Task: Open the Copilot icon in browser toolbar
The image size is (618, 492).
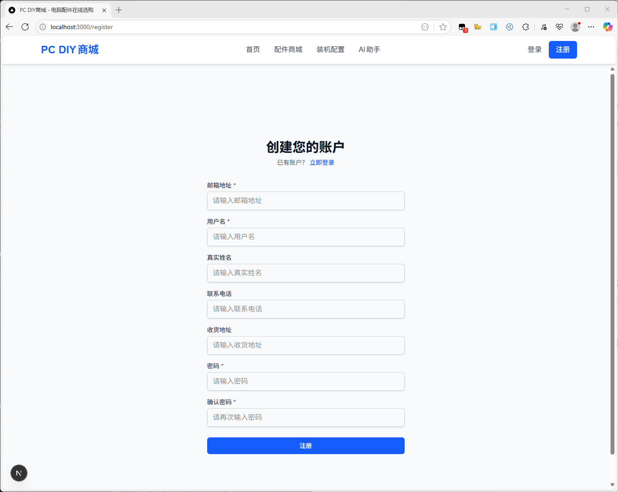Action: [x=608, y=27]
